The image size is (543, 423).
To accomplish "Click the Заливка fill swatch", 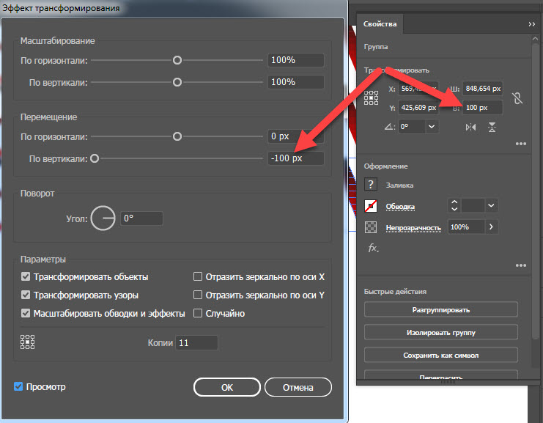I will 371,185.
